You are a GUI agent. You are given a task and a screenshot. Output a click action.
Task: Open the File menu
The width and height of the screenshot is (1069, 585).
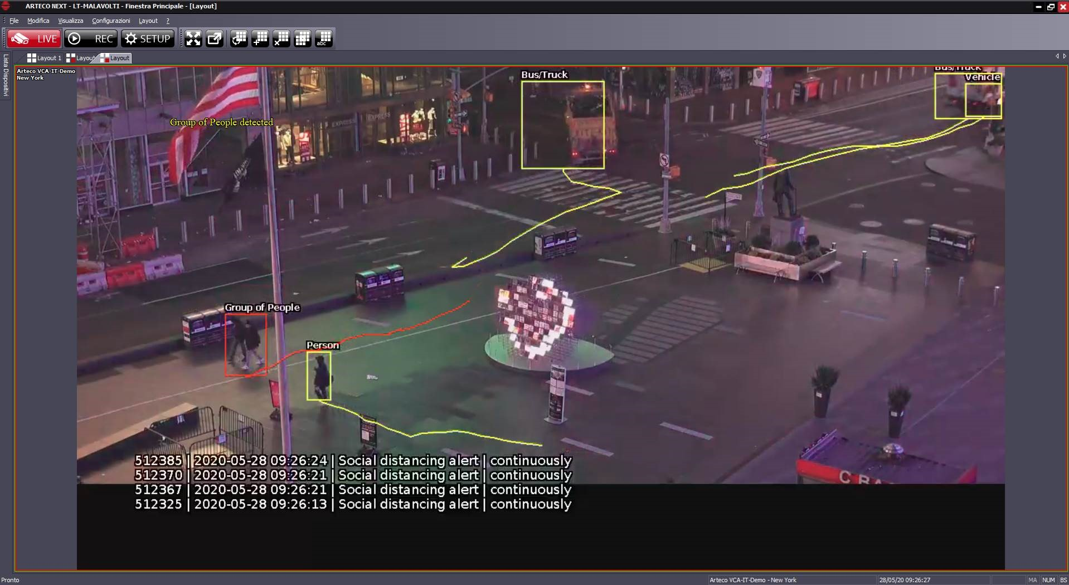tap(14, 21)
